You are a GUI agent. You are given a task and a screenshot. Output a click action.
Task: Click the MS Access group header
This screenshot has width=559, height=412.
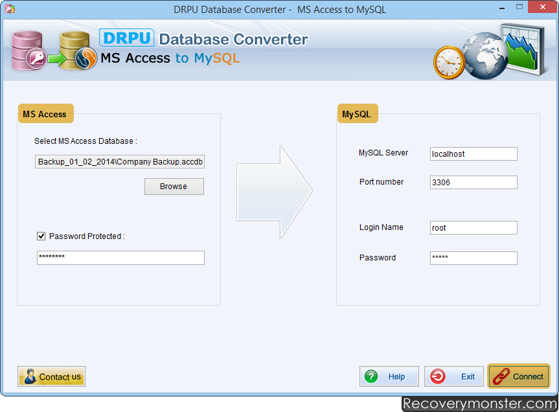pyautogui.click(x=45, y=114)
